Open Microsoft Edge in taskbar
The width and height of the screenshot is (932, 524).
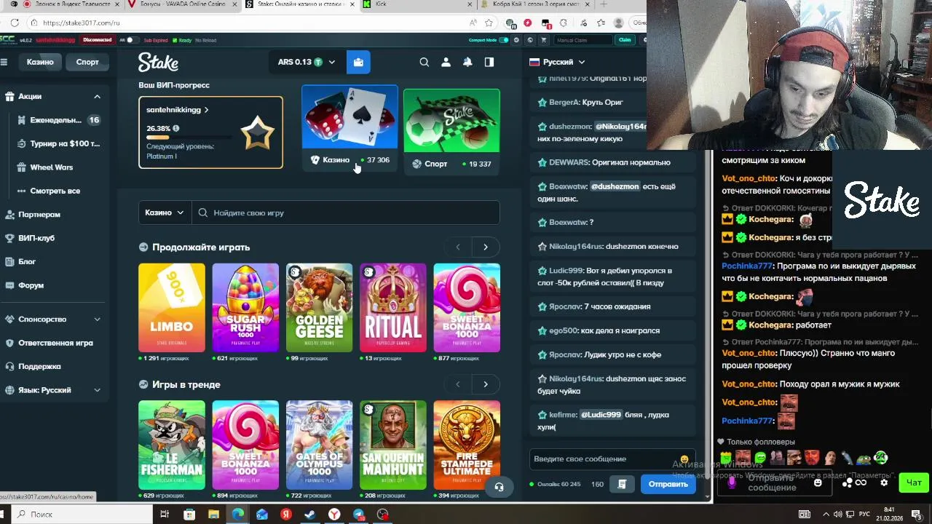click(x=237, y=515)
